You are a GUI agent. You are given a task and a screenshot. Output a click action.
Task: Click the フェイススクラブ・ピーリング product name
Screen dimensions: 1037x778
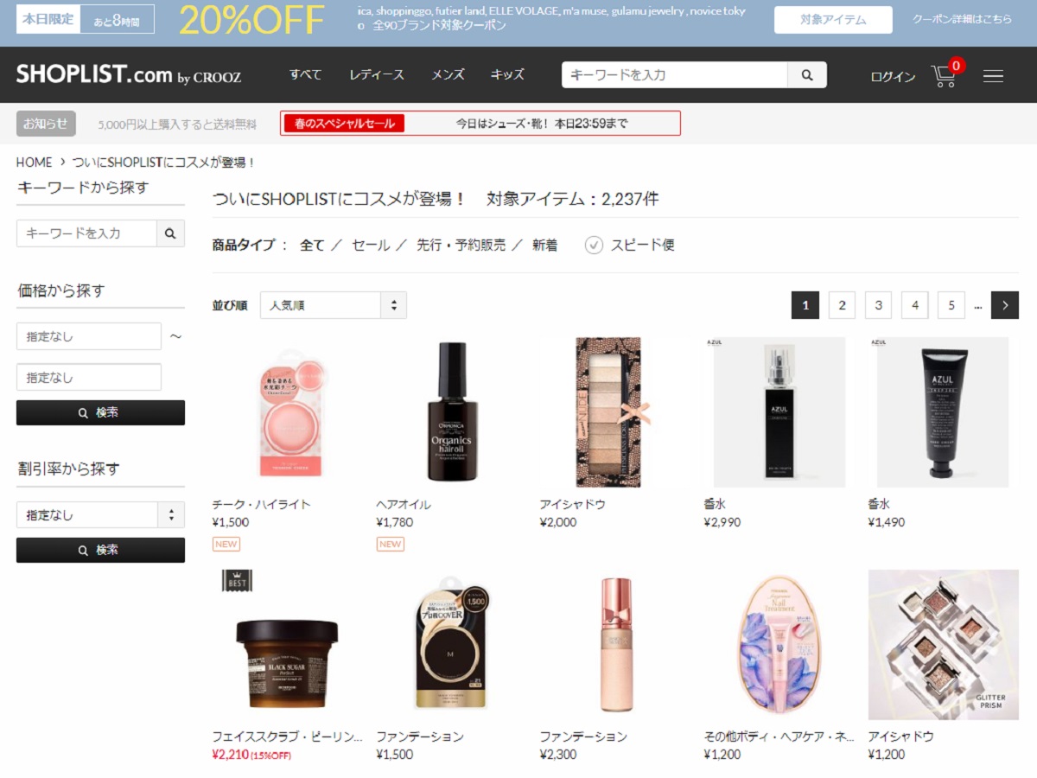point(288,737)
